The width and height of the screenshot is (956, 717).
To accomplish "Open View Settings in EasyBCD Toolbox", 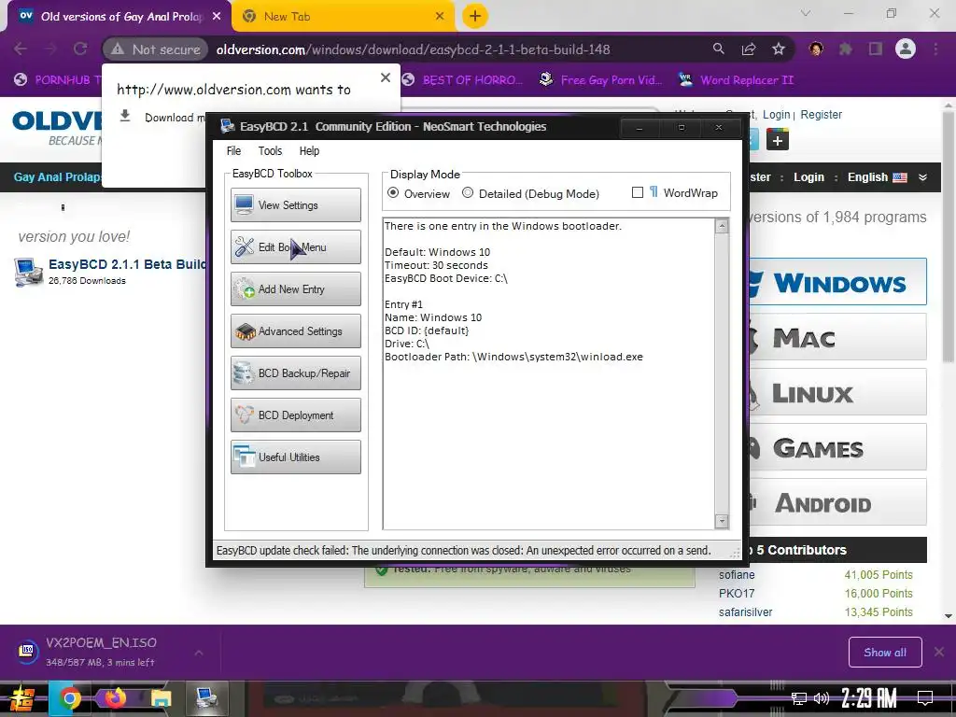I will click(x=296, y=204).
